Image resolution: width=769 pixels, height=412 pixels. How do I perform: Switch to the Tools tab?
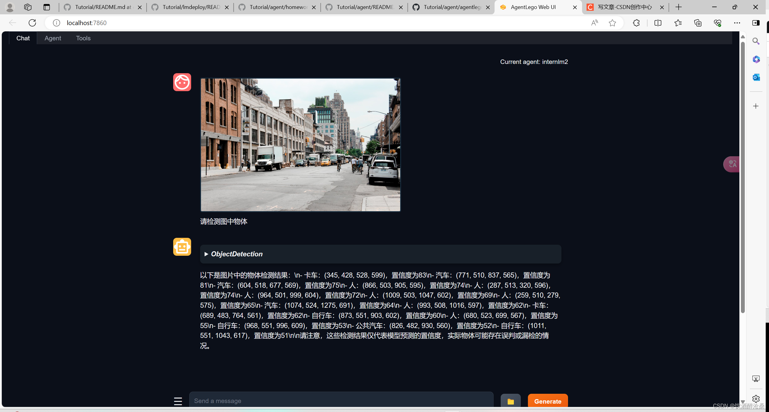pyautogui.click(x=83, y=38)
